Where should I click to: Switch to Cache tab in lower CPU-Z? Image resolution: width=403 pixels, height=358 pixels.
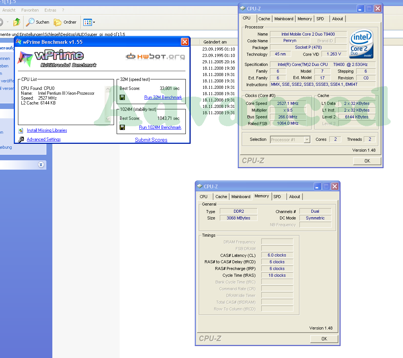tap(221, 197)
